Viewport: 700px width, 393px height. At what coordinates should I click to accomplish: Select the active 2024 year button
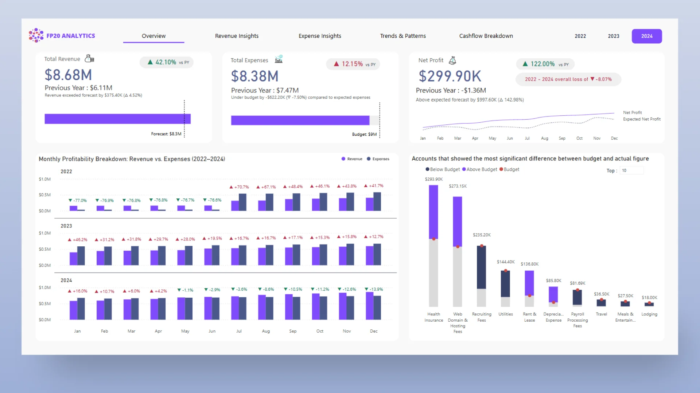646,36
